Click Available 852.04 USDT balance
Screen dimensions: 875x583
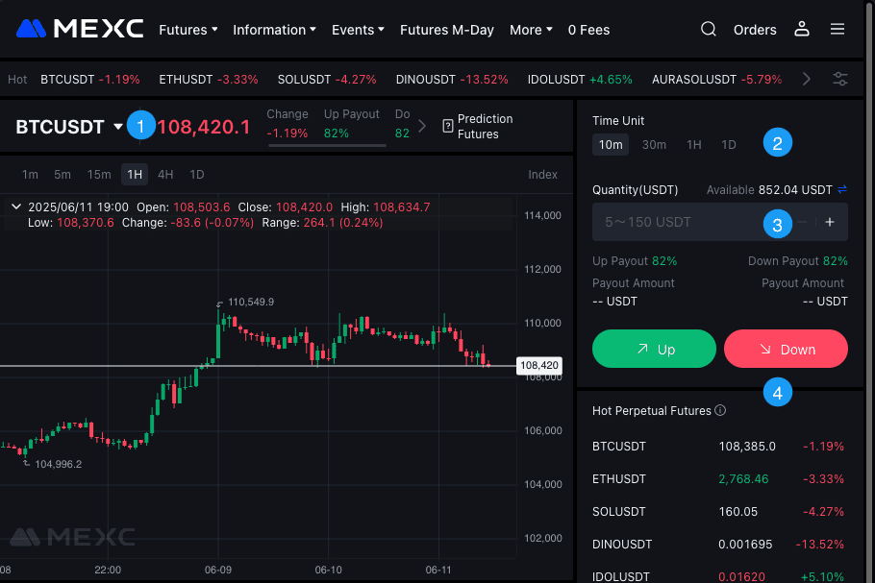click(x=769, y=189)
